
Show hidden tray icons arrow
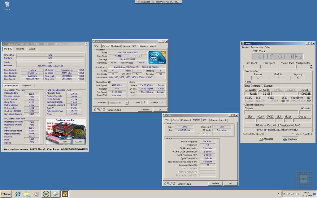(x=284, y=194)
